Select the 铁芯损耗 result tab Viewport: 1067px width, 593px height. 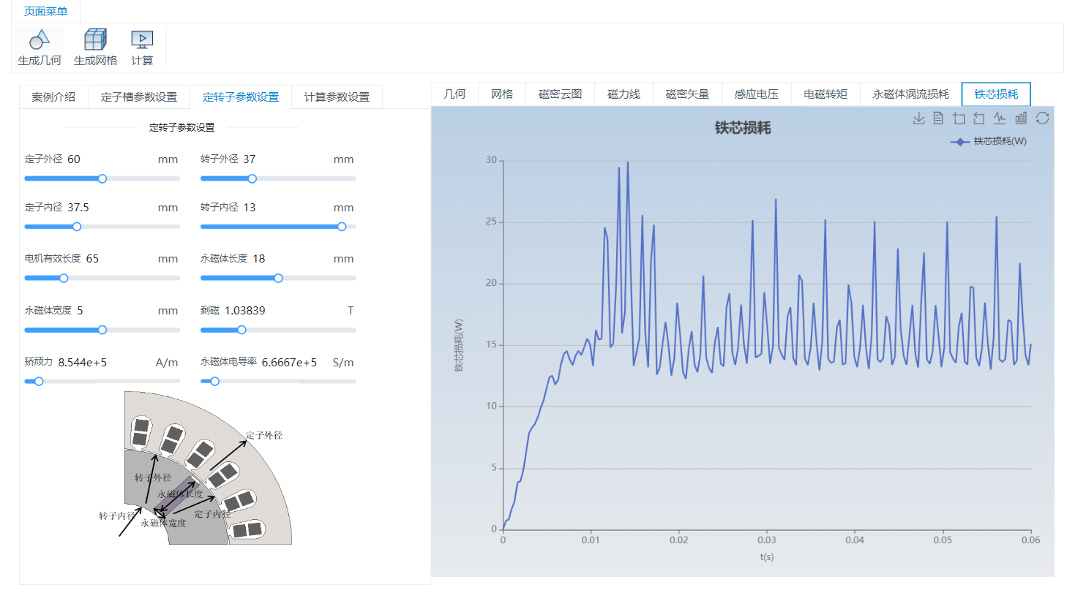(x=996, y=94)
